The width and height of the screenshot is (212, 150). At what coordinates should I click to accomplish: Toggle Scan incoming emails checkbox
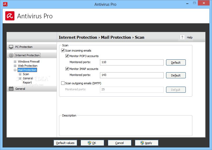click(x=63, y=51)
